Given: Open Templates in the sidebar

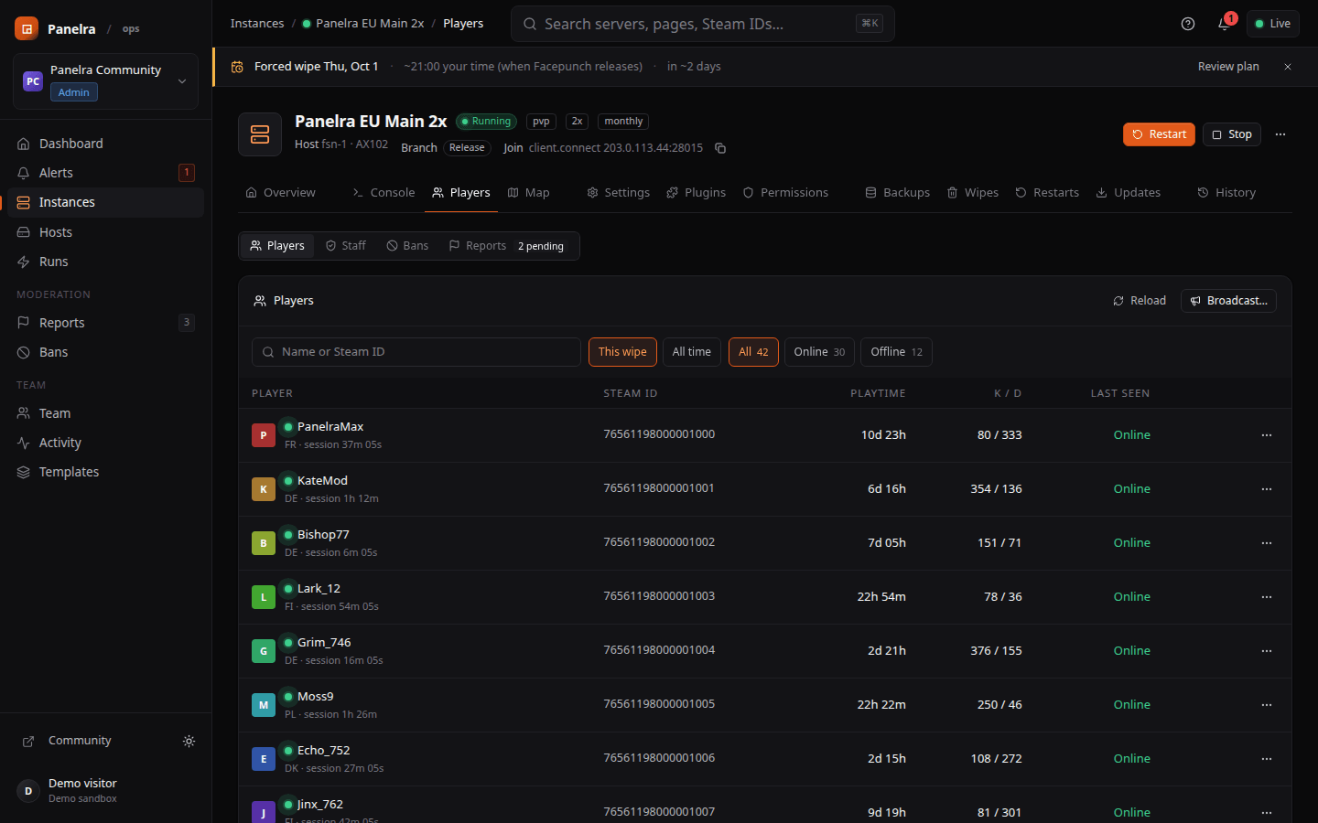Looking at the screenshot, I should [106, 472].
